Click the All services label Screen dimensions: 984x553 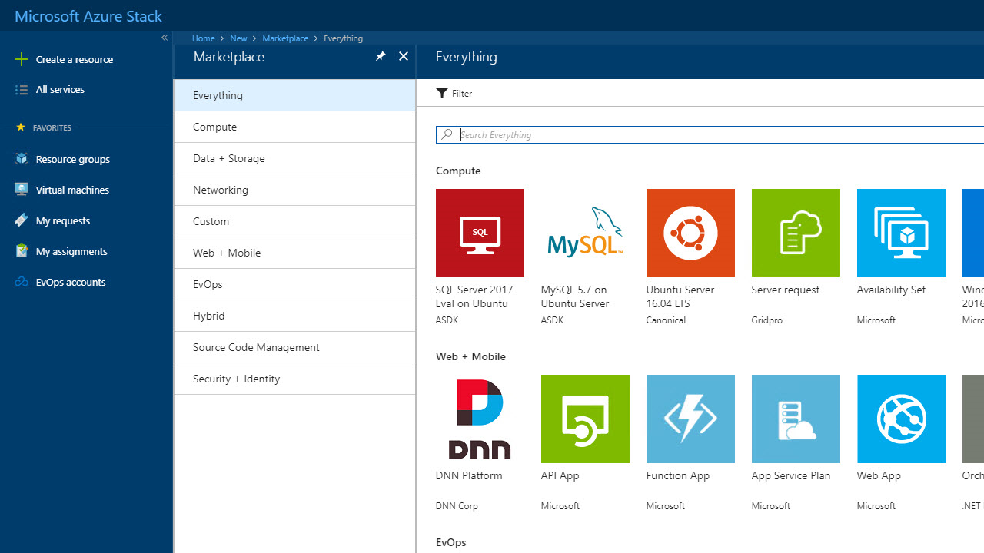(x=60, y=90)
